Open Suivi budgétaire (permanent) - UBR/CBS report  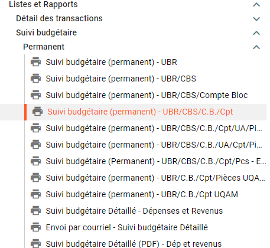pos(121,79)
